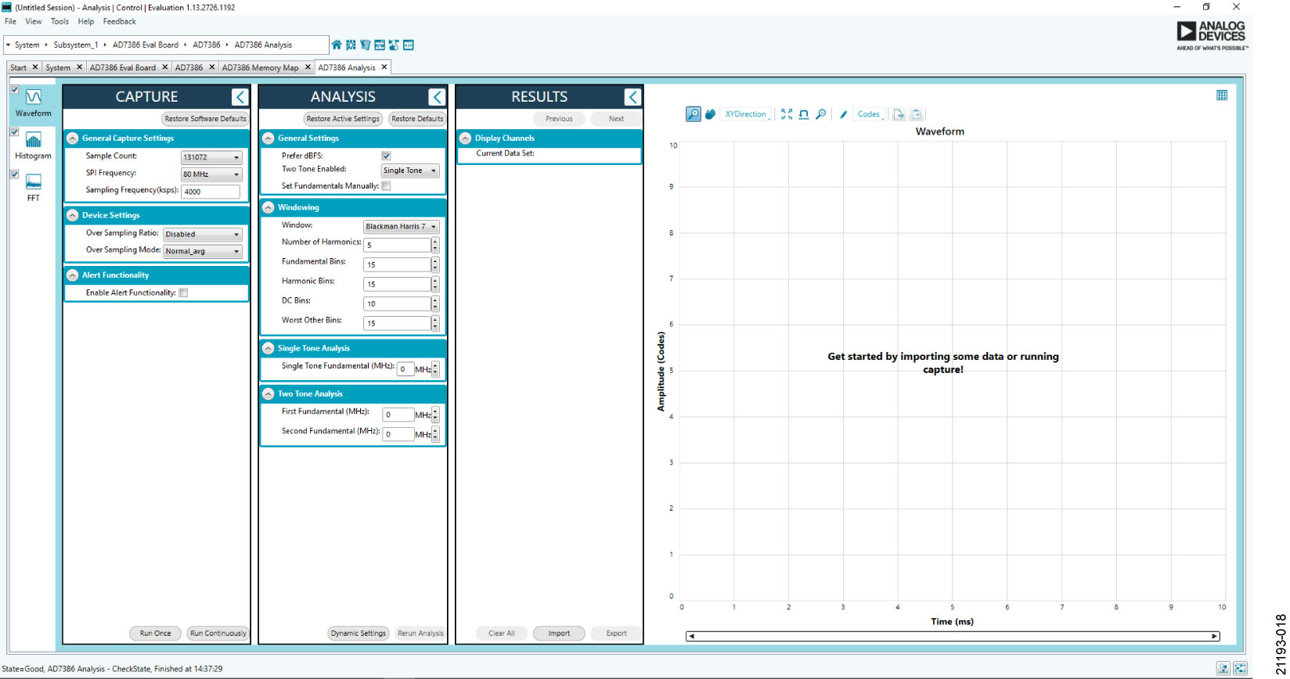The height and width of the screenshot is (679, 1290).
Task: Open the FFT view from the sidebar
Action: (x=33, y=187)
